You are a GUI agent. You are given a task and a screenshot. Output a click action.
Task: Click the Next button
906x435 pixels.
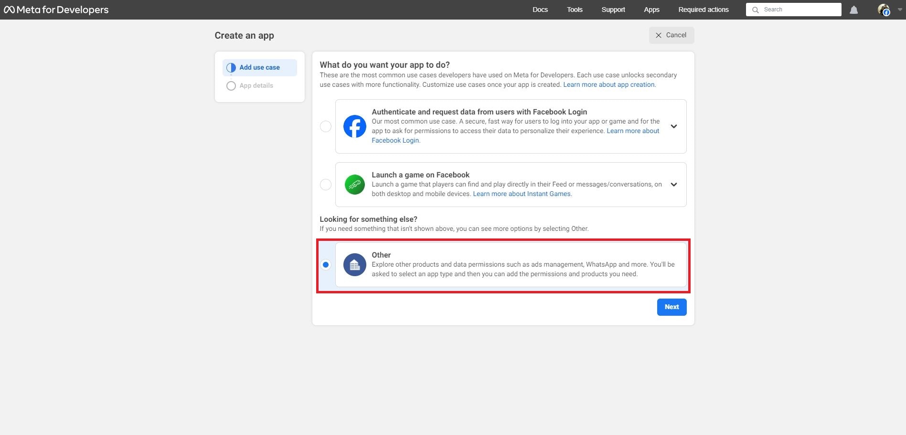(x=672, y=307)
